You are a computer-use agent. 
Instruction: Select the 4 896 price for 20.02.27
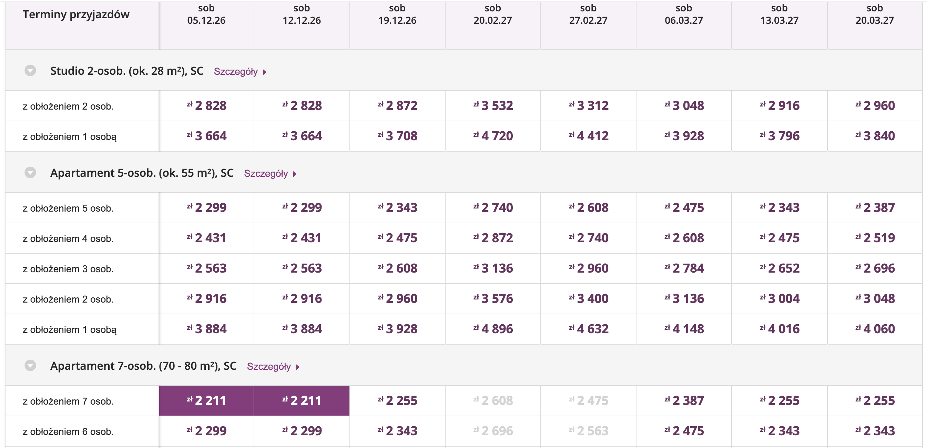pos(493,328)
